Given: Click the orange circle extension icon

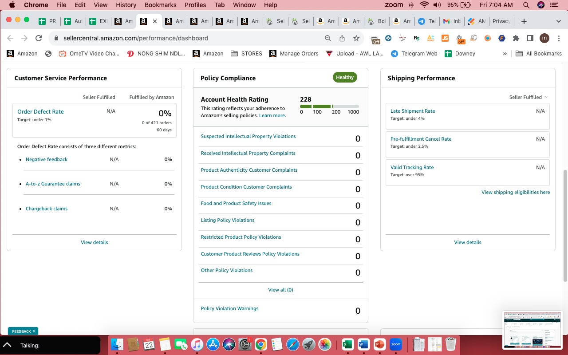Looking at the screenshot, I should click(488, 38).
